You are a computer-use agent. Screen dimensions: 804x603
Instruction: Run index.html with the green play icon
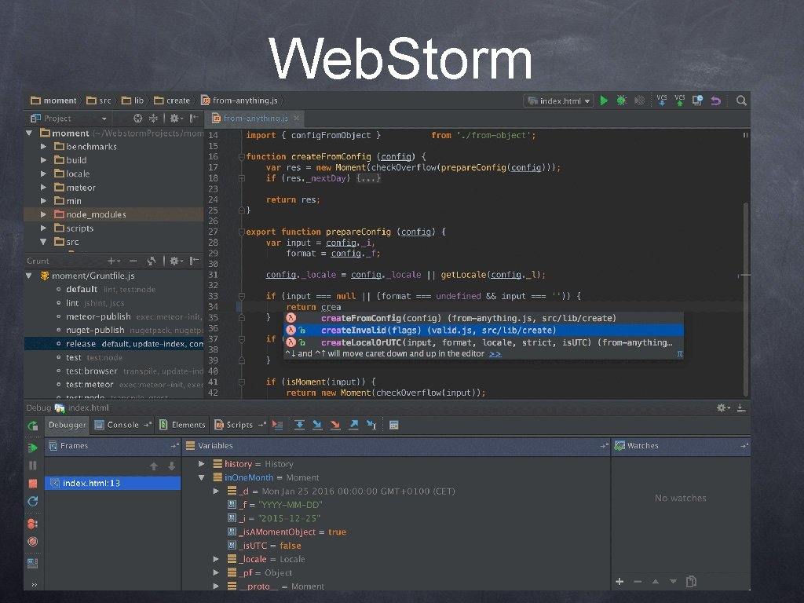click(604, 100)
